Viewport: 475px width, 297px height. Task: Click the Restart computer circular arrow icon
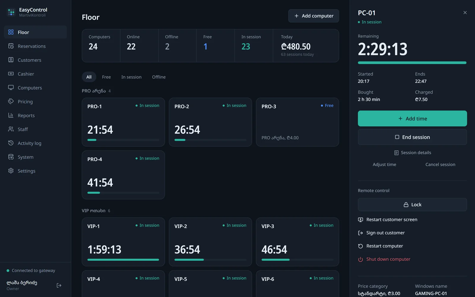[360, 246]
